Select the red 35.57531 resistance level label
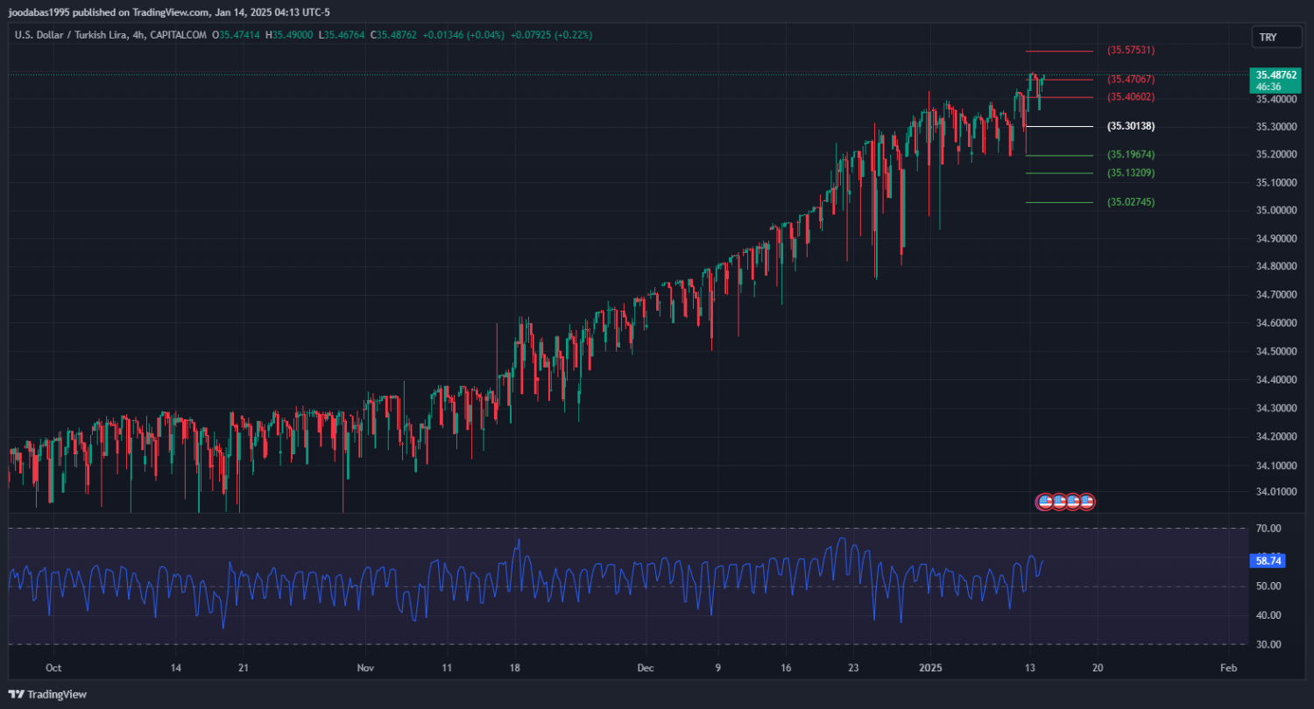Image resolution: width=1314 pixels, height=709 pixels. click(x=1131, y=51)
